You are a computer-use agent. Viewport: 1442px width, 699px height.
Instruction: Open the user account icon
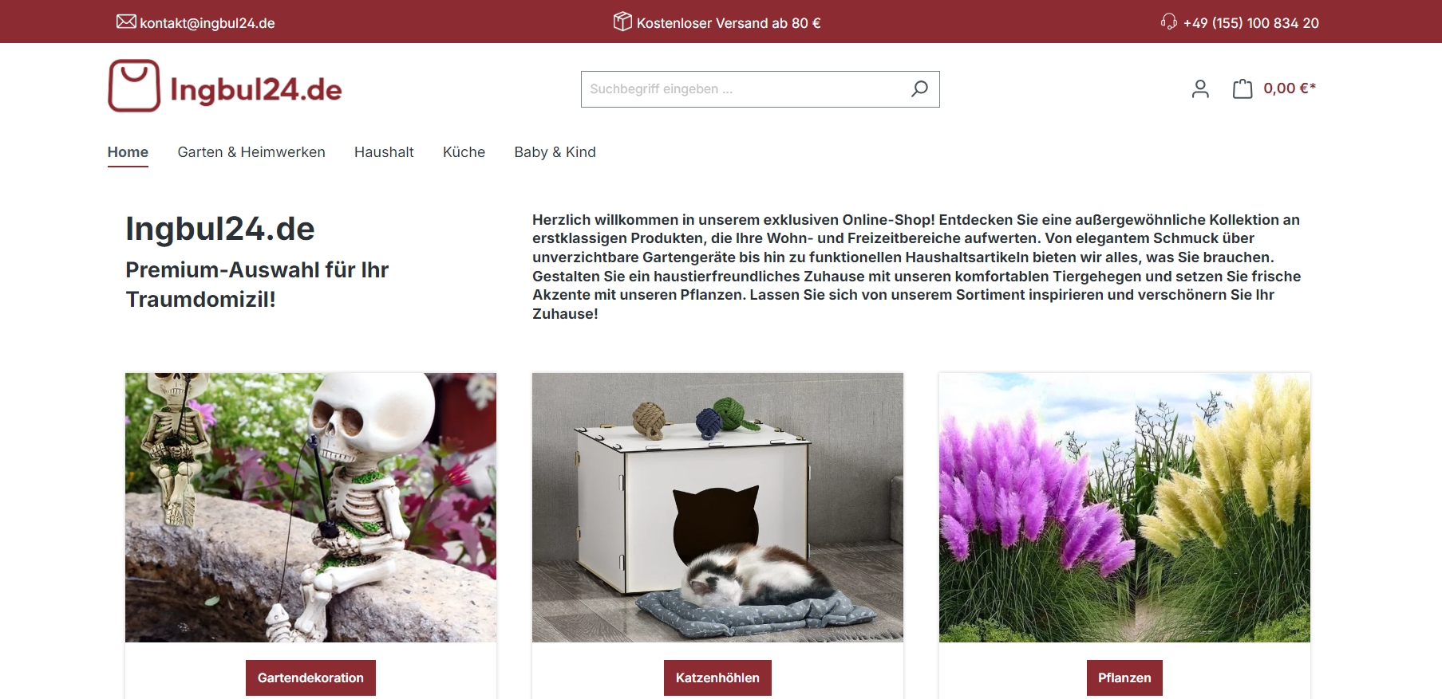(1200, 88)
